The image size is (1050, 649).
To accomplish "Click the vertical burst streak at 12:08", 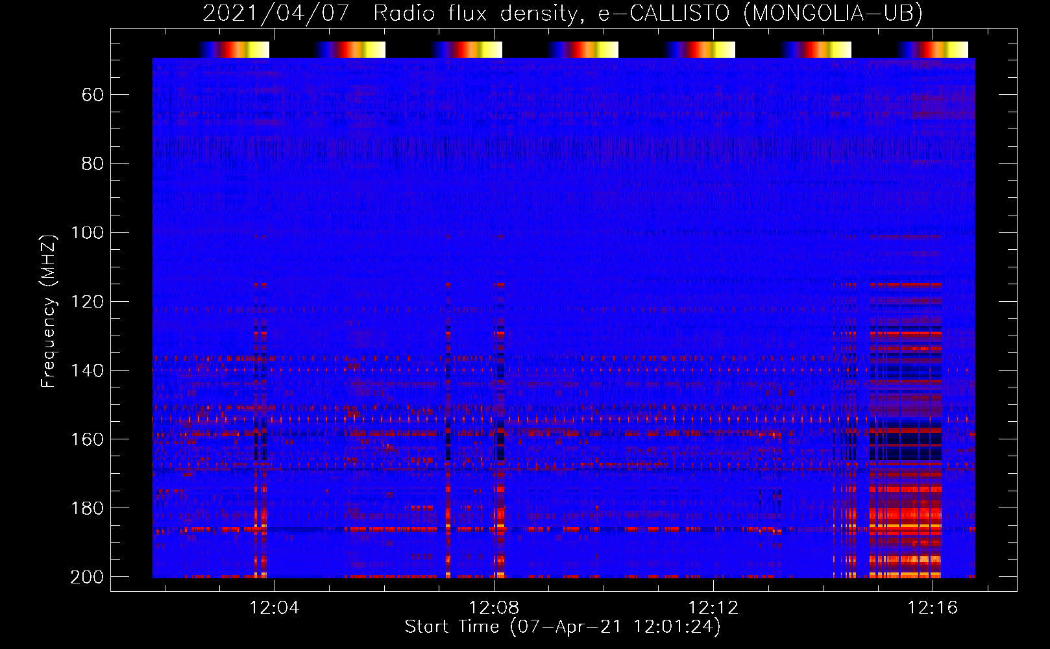I will [x=500, y=430].
